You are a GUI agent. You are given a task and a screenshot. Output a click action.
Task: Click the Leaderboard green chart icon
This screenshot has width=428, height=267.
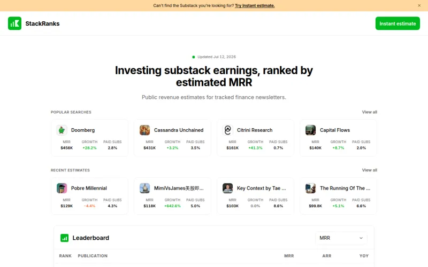pyautogui.click(x=64, y=238)
